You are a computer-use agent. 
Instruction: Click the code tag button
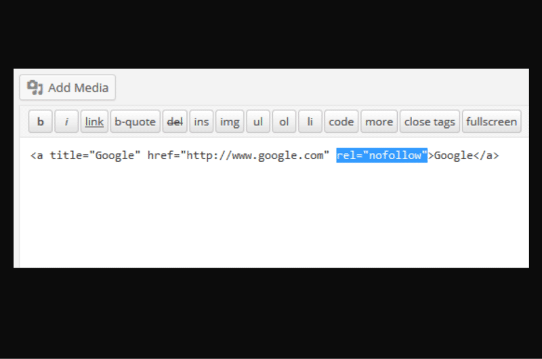(x=341, y=122)
